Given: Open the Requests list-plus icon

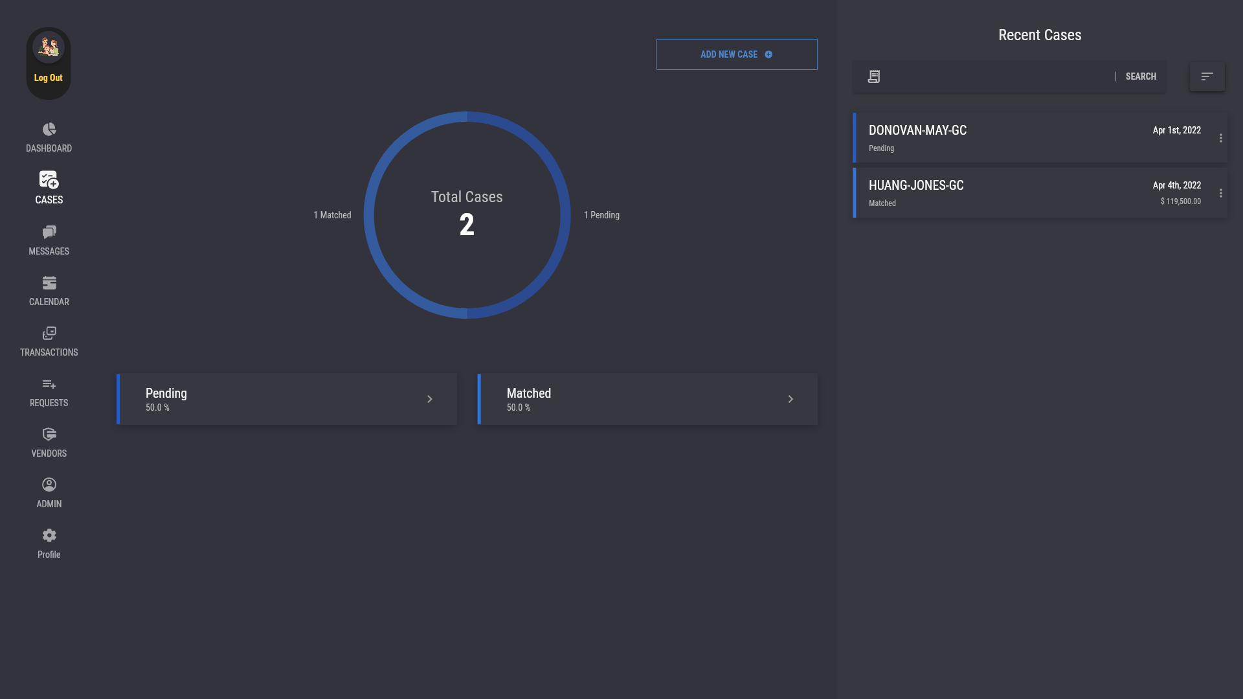Looking at the screenshot, I should (49, 384).
